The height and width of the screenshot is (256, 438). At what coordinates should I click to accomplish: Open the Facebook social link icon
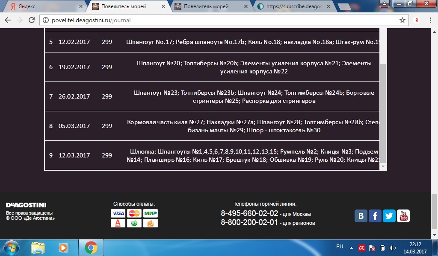coord(375,216)
